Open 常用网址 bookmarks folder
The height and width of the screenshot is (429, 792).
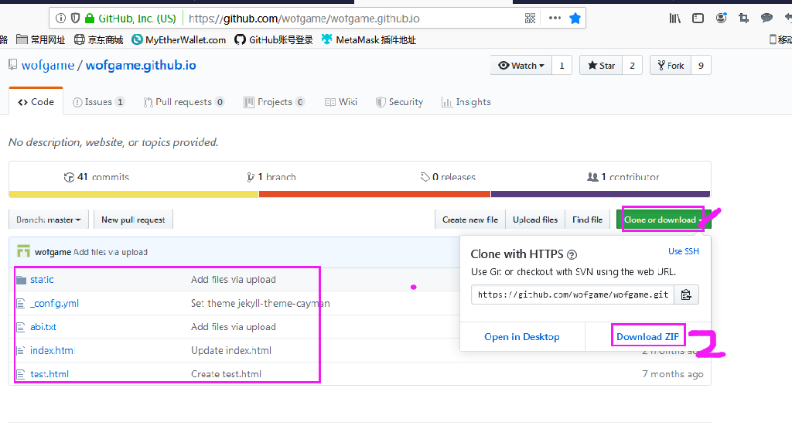[41, 40]
